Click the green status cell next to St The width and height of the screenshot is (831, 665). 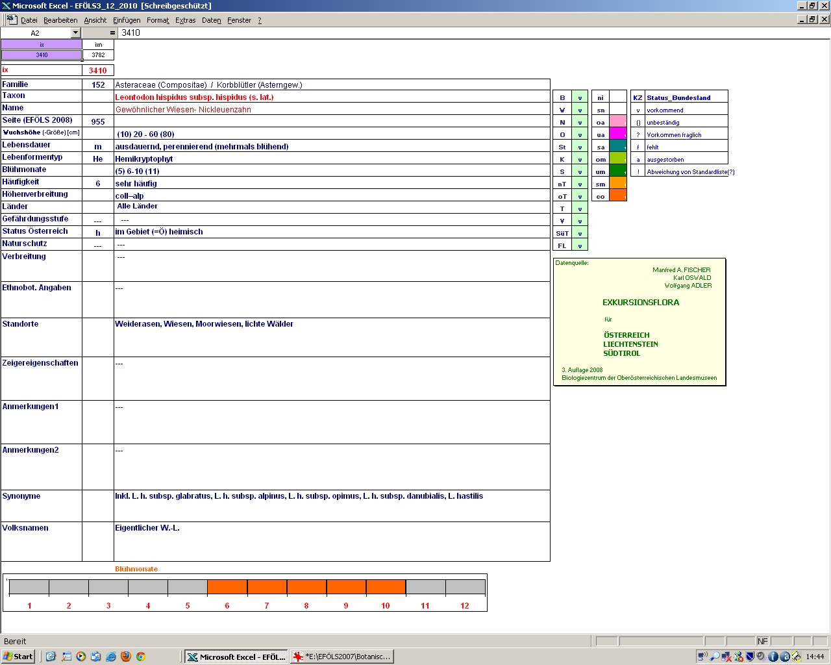[580, 147]
